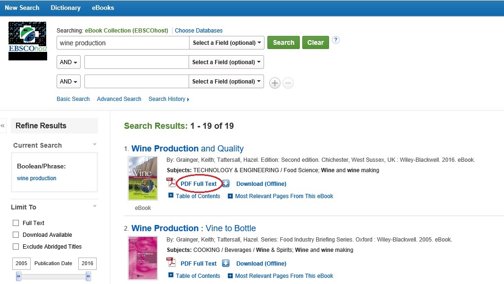Expand Most Relevant Pages plus icon for Vine to Bottle
The height and width of the screenshot is (284, 504).
click(x=230, y=276)
